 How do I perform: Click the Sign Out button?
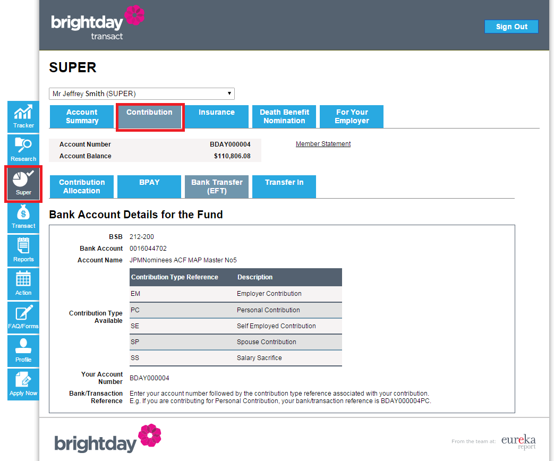[512, 27]
